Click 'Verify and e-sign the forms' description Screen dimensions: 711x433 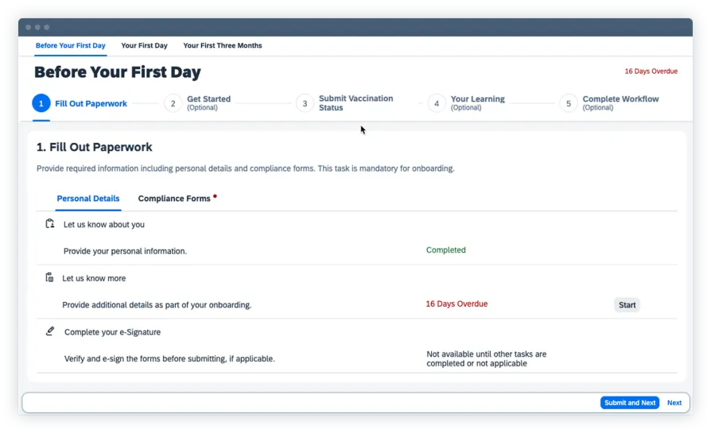[x=169, y=359]
